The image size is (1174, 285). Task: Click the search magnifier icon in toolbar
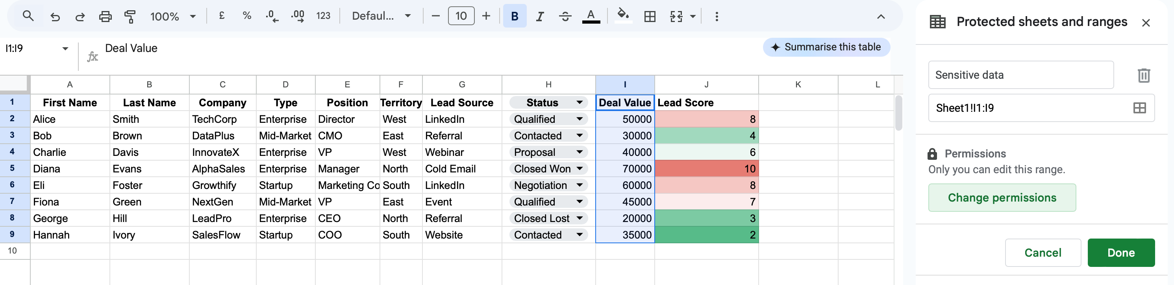tap(28, 17)
